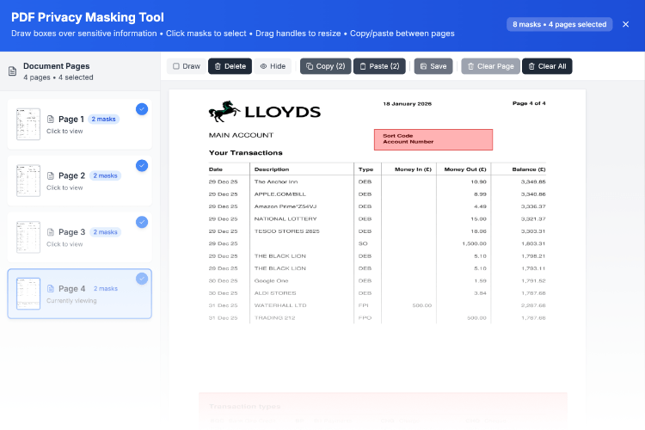Uncheck the Page 1 selection checkmark

pos(142,108)
